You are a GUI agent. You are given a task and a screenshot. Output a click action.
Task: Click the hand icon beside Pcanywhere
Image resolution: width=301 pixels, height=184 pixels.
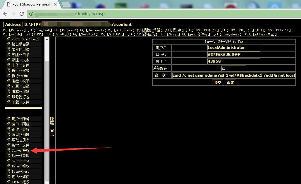pyautogui.click(x=9, y=171)
